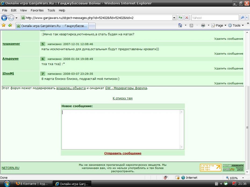Screen dimensions: 250x187
Task: Open the Windows Start orb
Action: click(x=7, y=184)
